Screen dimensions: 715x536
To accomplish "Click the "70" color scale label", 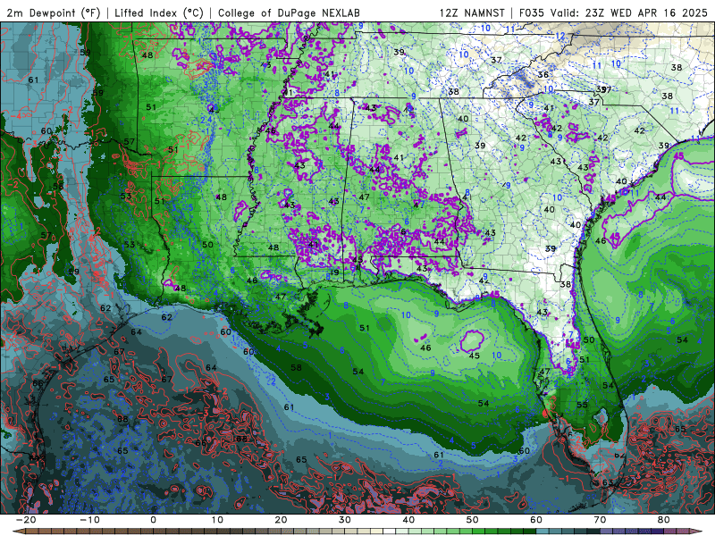I will click(600, 520).
